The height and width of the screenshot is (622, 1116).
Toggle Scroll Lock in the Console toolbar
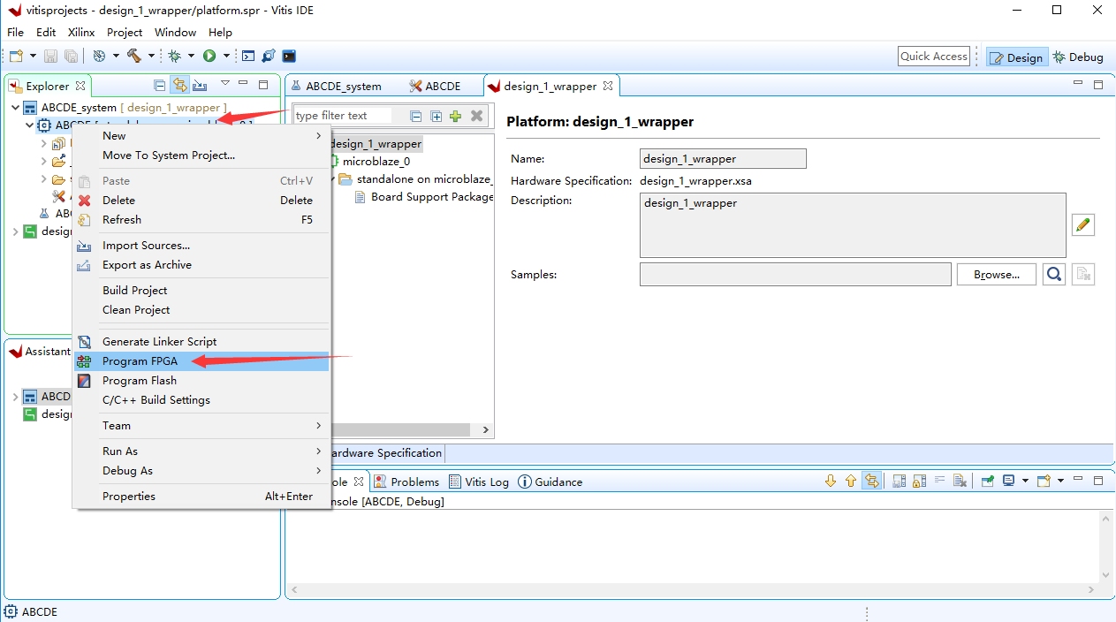point(920,481)
